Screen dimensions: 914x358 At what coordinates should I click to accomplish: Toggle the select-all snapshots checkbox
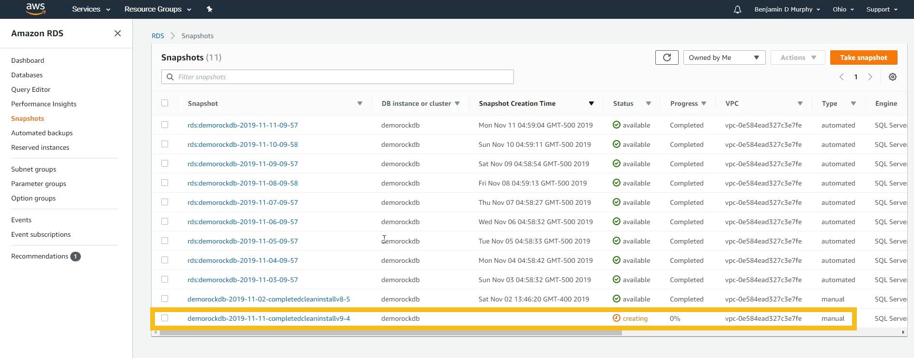tap(165, 103)
